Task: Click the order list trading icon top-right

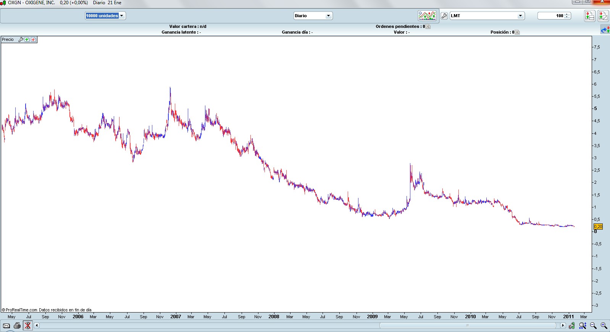Action: [x=590, y=16]
